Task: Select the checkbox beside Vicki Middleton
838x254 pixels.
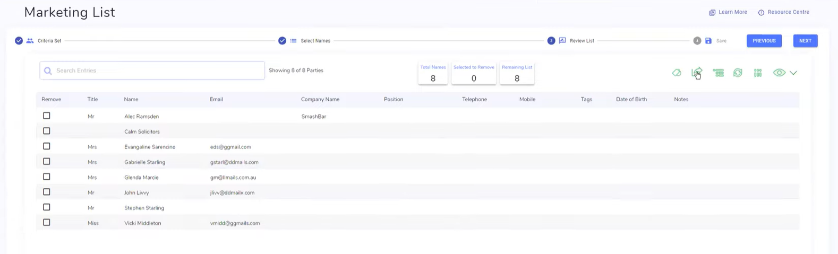Action: point(47,223)
